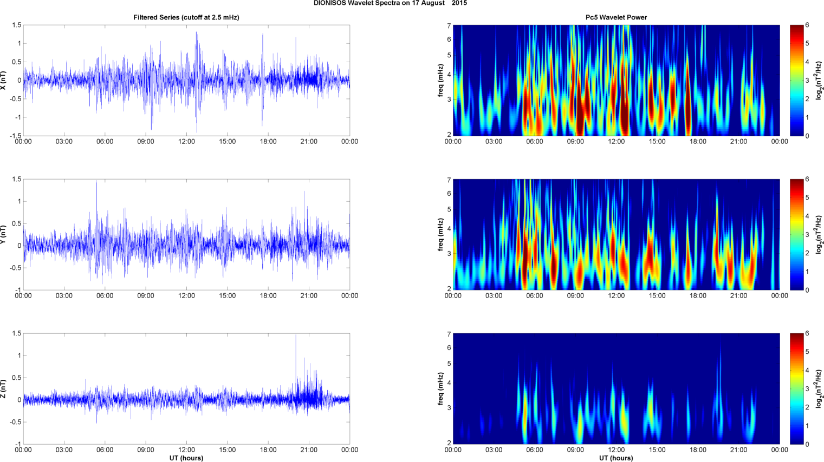Click the log2(nT²/Hz) label of the Z colorbar

(819, 389)
